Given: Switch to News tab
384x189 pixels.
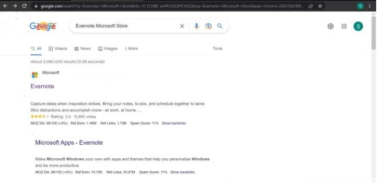Looking at the screenshot, I should [83, 48].
